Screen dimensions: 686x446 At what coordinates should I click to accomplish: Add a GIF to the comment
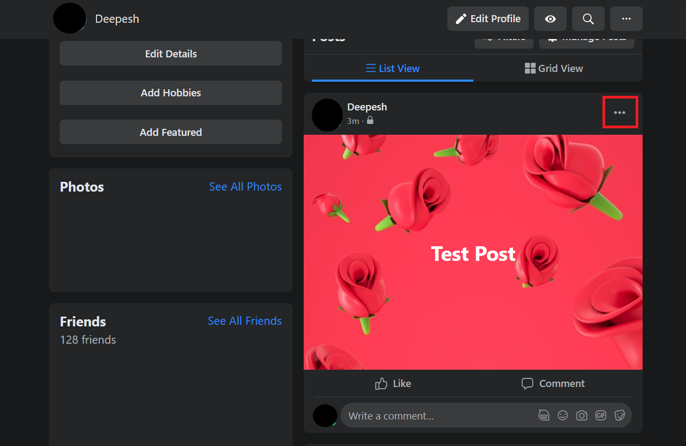tap(600, 415)
